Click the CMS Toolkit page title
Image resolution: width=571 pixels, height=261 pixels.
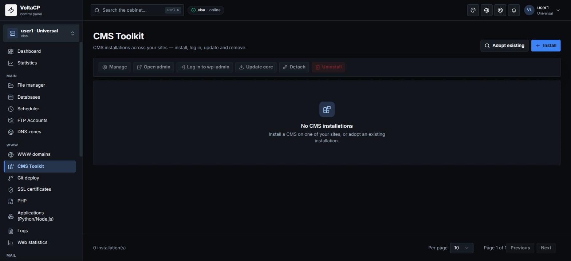pyautogui.click(x=119, y=36)
